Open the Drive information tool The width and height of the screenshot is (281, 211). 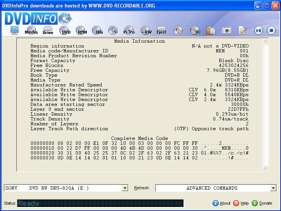tap(48, 30)
